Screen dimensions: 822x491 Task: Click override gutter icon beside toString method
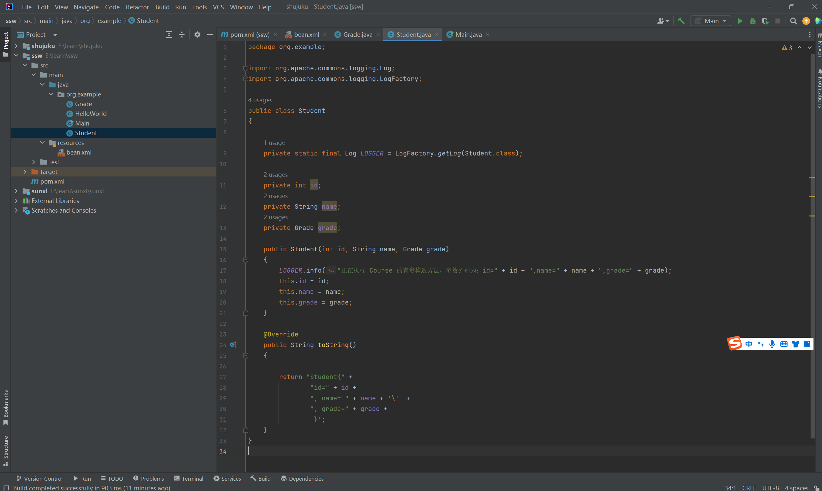point(233,345)
